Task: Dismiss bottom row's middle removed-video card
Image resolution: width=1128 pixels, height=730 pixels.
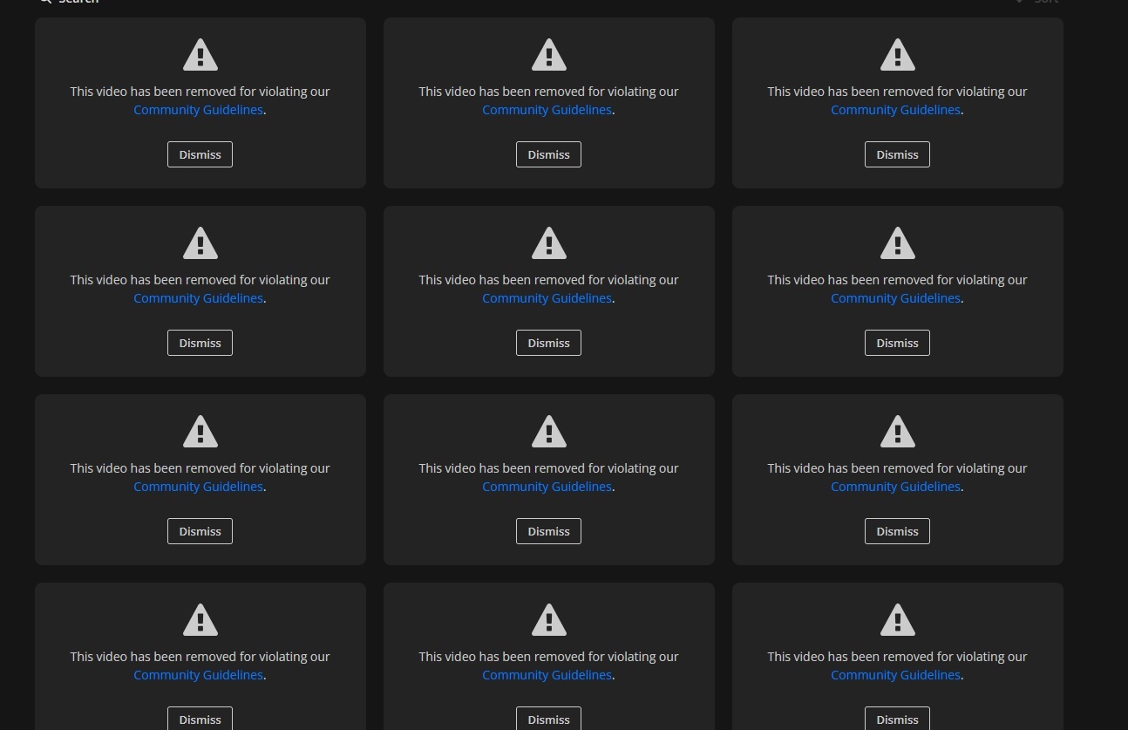Action: click(x=548, y=719)
